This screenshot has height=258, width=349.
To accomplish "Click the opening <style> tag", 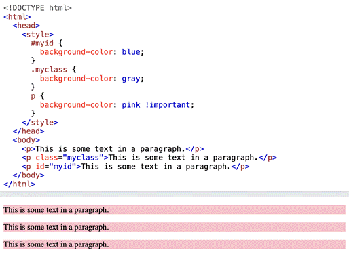I will 37,35.
